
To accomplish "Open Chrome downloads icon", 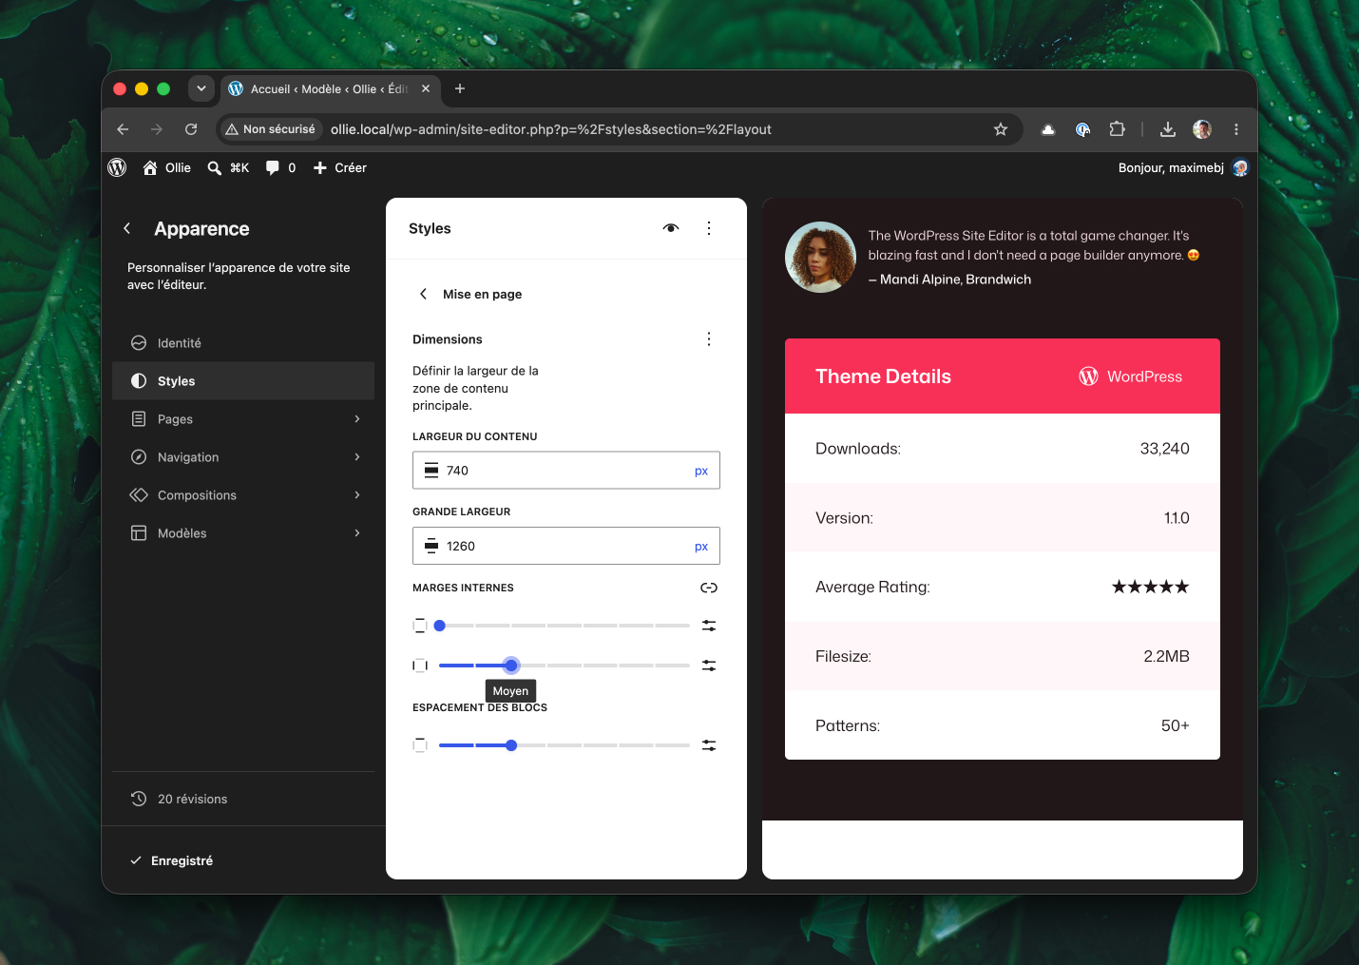I will point(1168,129).
